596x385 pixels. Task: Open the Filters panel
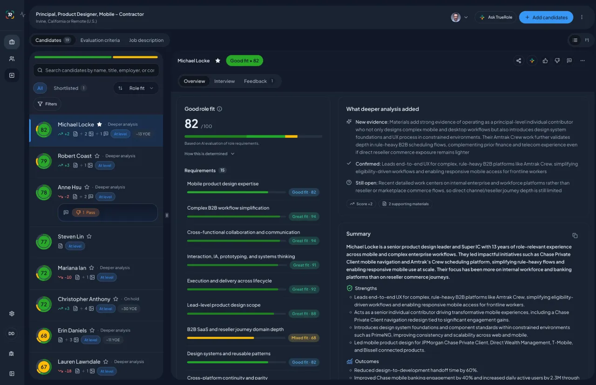click(x=47, y=104)
